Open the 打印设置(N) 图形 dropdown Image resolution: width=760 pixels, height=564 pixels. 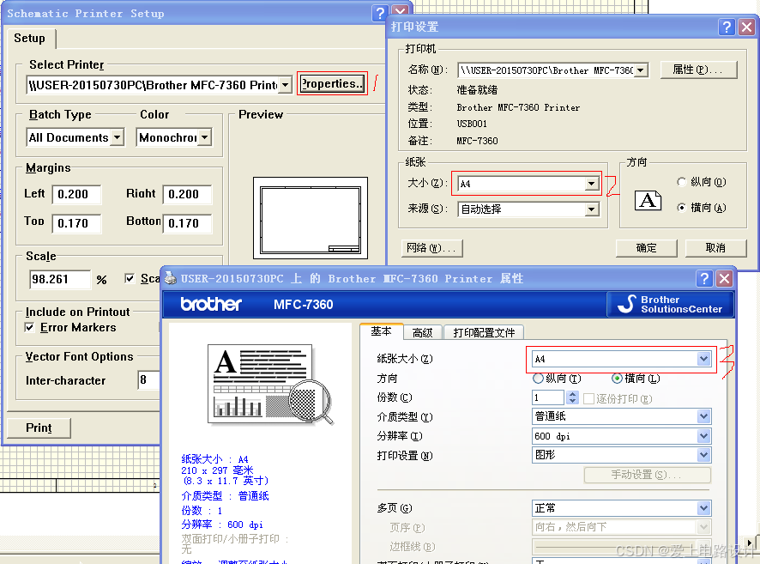(x=703, y=455)
